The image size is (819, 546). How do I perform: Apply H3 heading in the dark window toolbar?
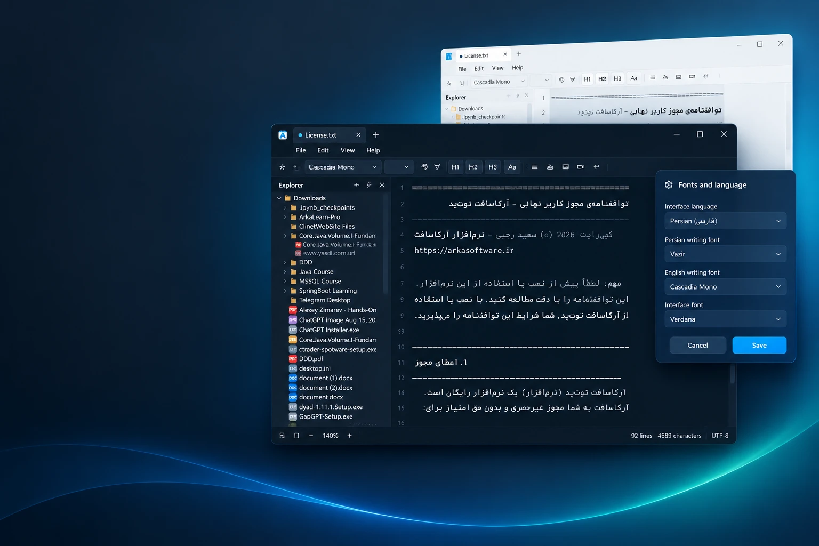point(493,167)
